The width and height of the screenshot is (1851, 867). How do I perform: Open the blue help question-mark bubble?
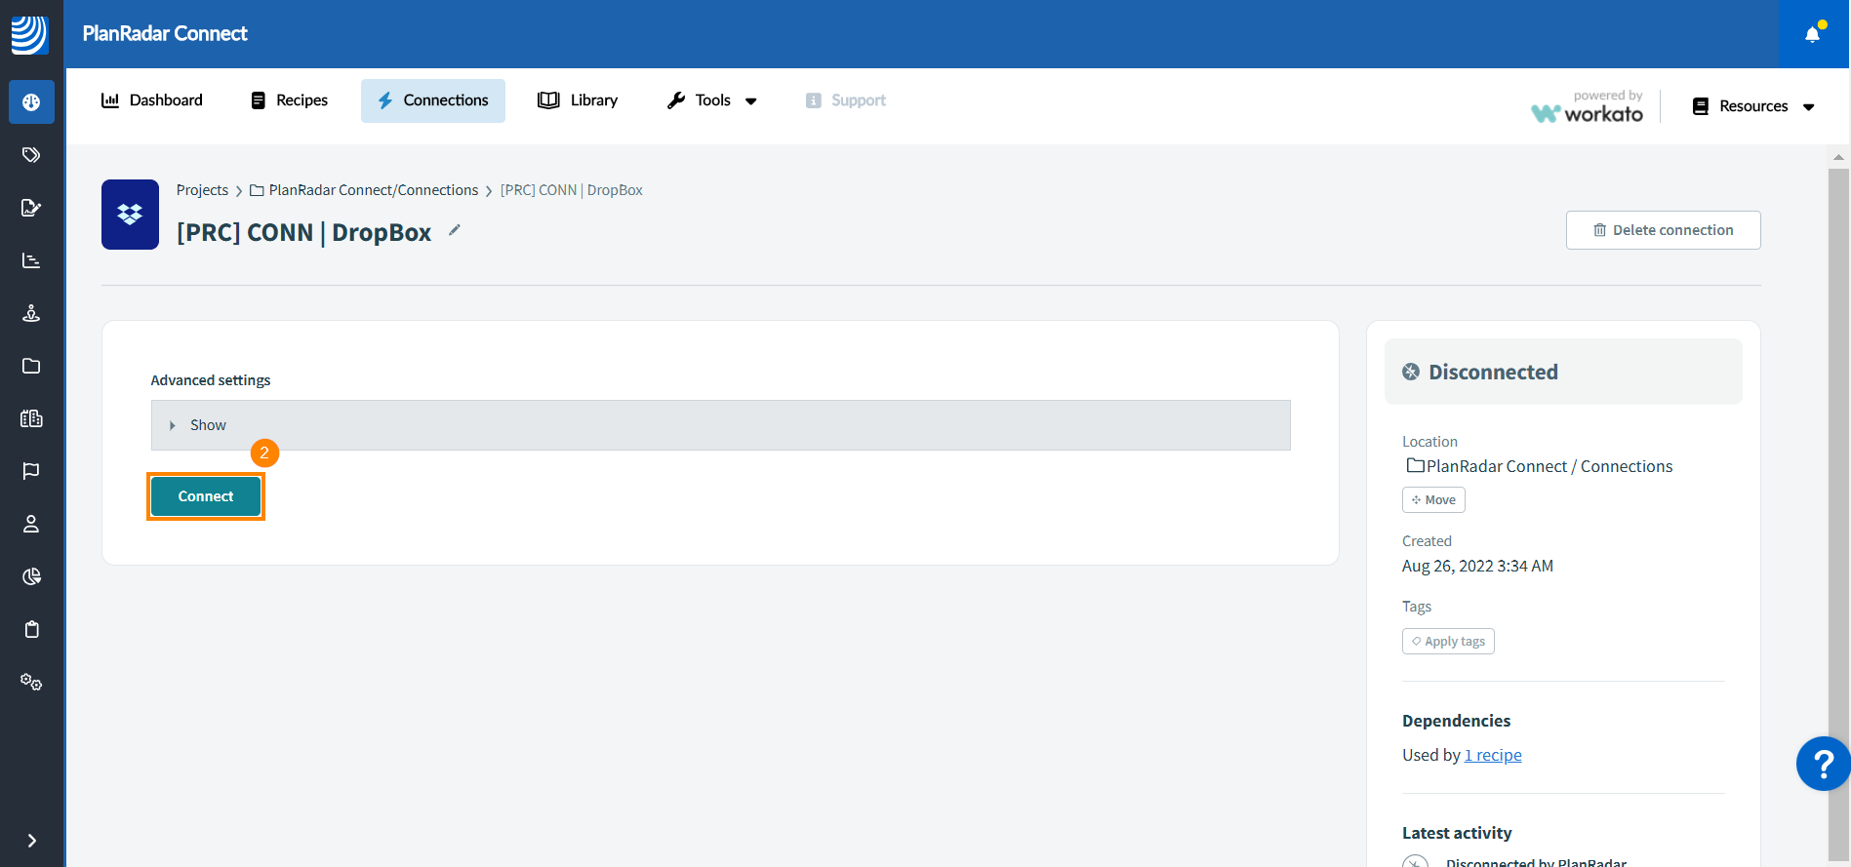point(1823,764)
